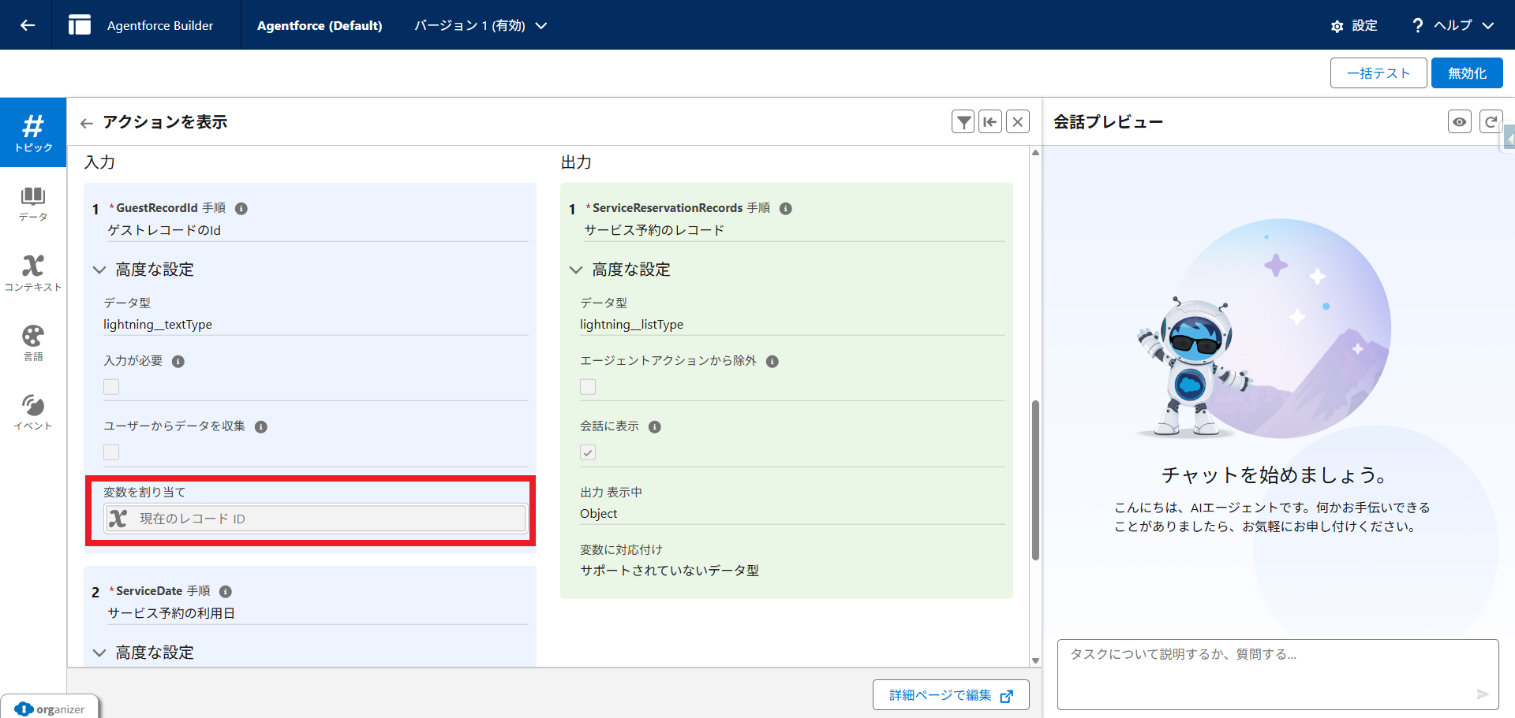Collapse 高度な設定 under ServiceReservationRecords
Viewport: 1515px width, 718px height.
[x=576, y=270]
